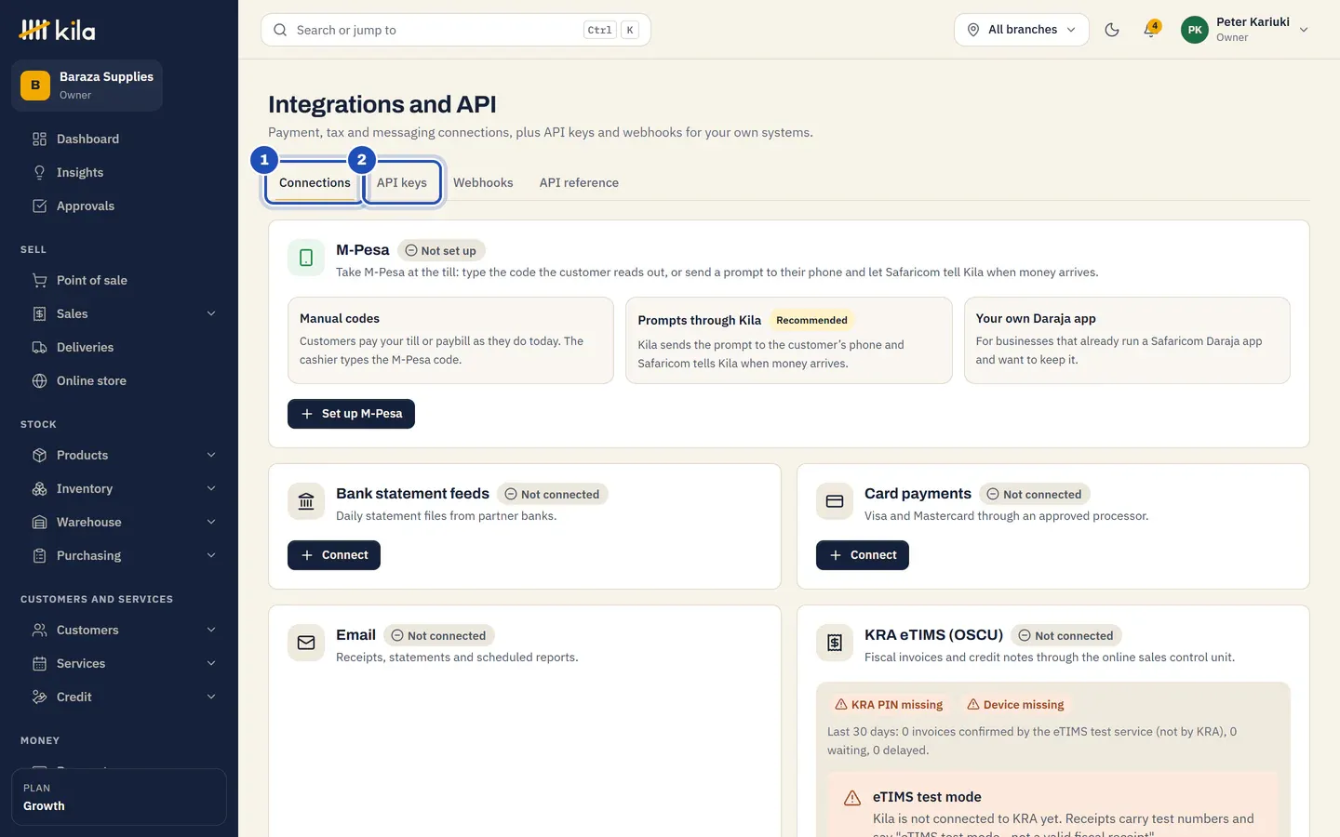Click the Credit handshake icon

tap(39, 697)
